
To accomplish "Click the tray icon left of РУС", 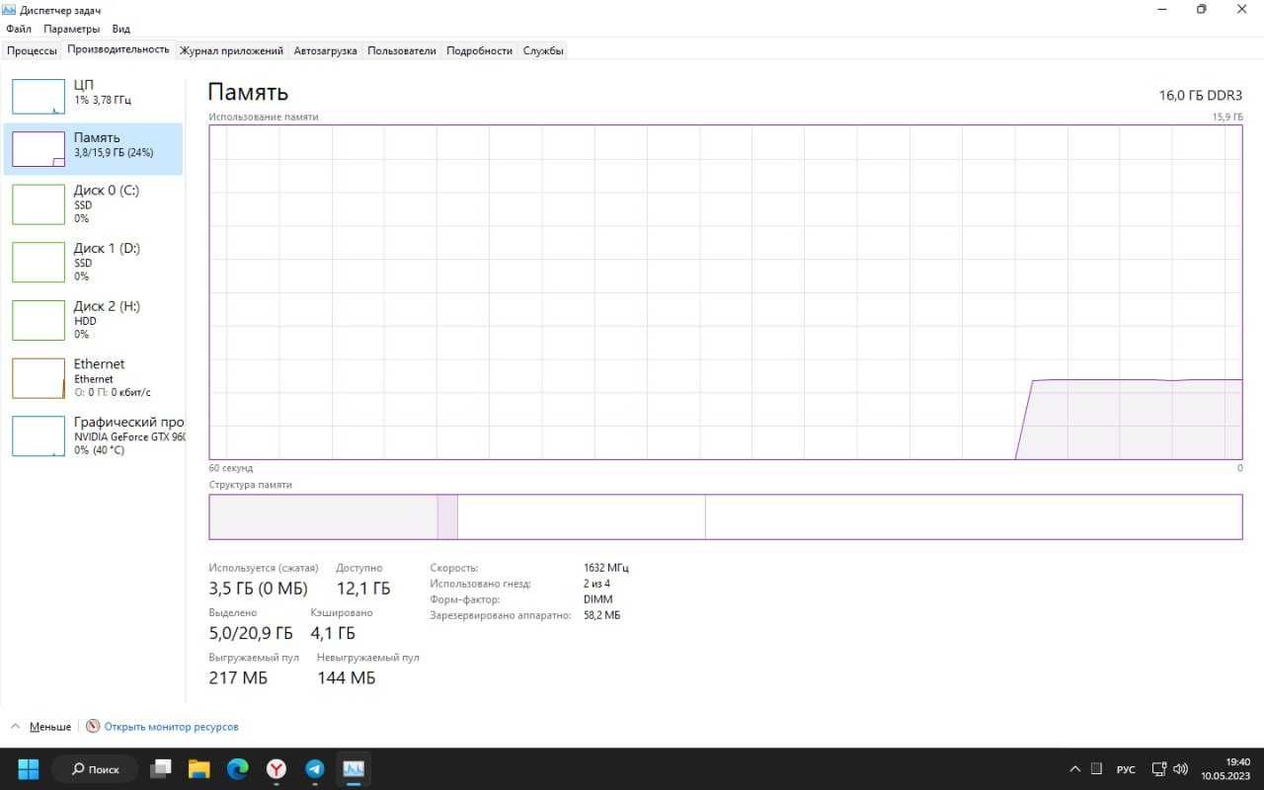I will pos(1096,769).
